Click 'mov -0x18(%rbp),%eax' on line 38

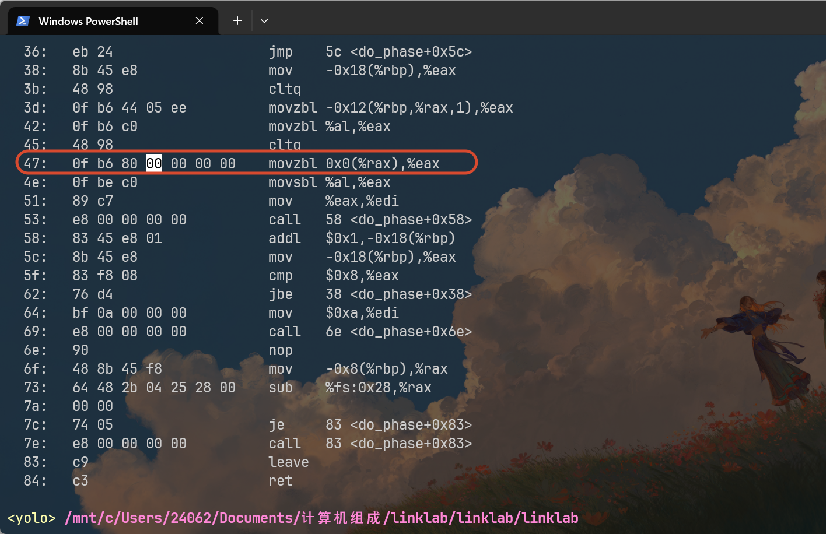pos(362,71)
